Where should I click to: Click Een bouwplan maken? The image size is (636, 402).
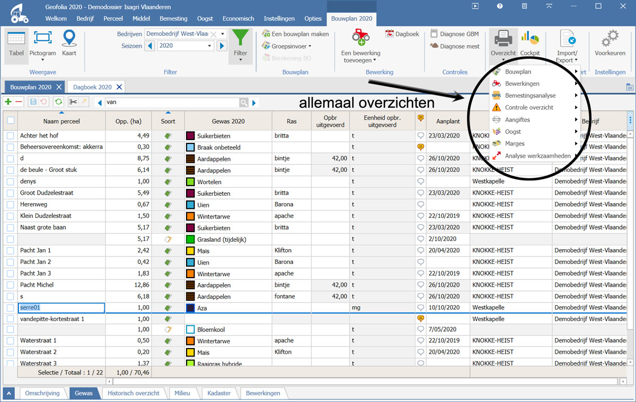click(296, 34)
